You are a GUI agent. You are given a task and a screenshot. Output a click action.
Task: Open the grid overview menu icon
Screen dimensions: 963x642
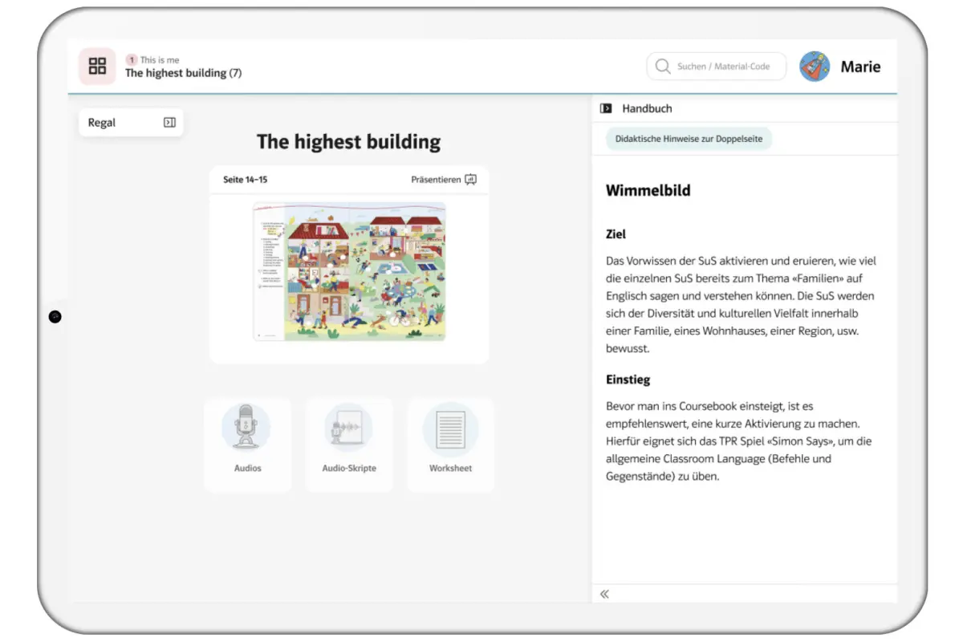click(x=97, y=67)
